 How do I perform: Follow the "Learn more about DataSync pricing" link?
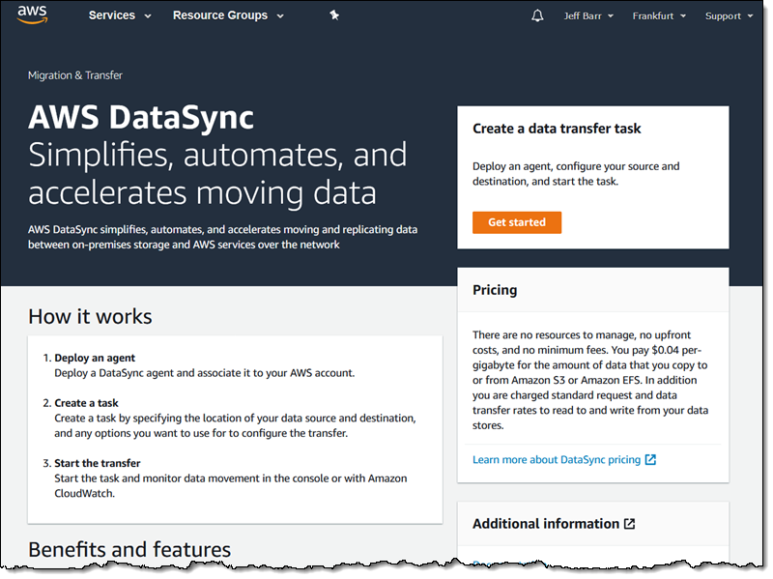558,459
